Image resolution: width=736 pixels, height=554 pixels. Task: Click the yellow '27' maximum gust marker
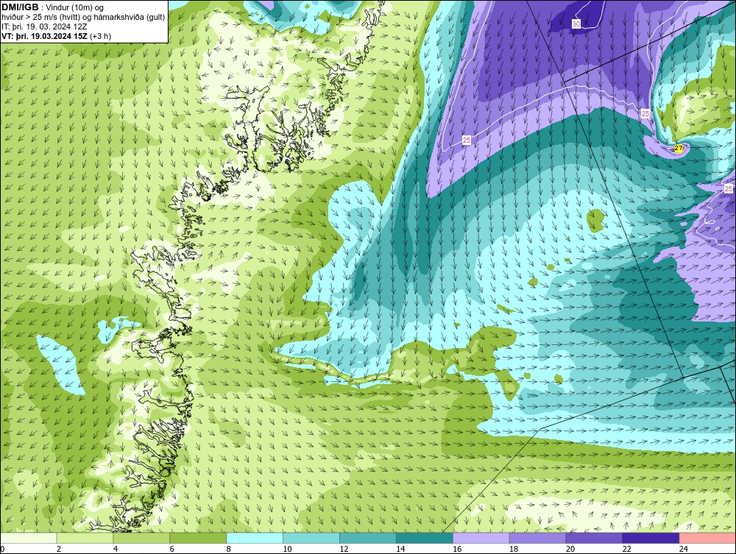click(x=679, y=148)
